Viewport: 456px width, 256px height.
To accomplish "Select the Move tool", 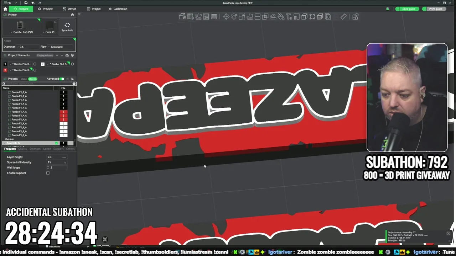I will tap(226, 17).
